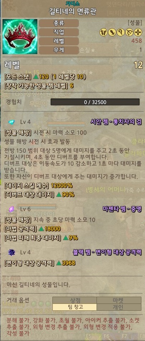Screen dimensions: 145x341
Task: Select the 팀 창고 trade option
Action: point(74,307)
